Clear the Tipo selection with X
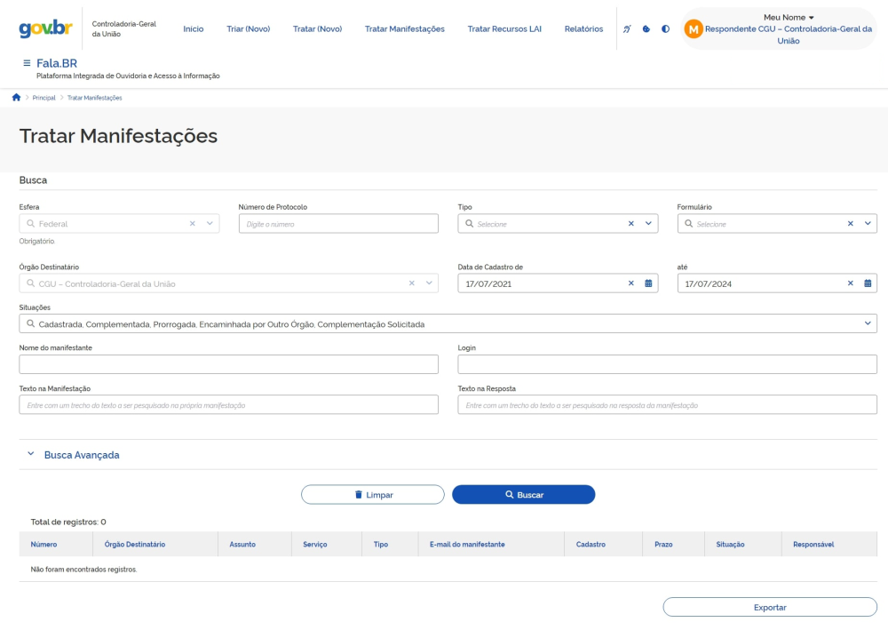Screen dimensions: 888x630 [x=630, y=224]
